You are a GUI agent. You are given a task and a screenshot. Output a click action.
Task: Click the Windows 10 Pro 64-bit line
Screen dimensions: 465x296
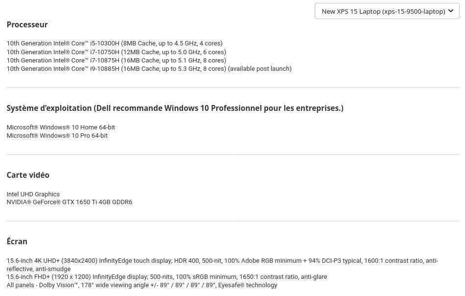point(57,136)
